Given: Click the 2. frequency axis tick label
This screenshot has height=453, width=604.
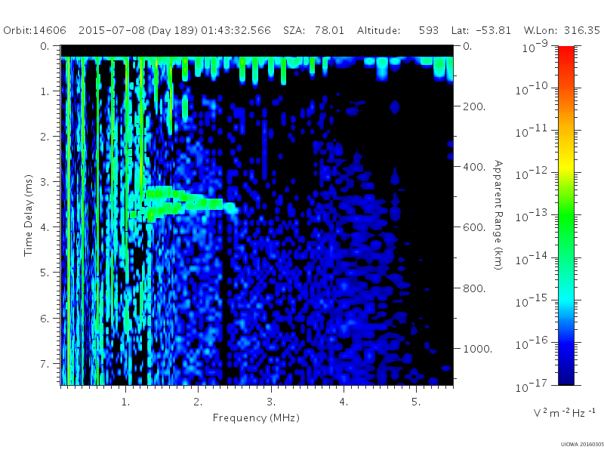Looking at the screenshot, I should [198, 402].
